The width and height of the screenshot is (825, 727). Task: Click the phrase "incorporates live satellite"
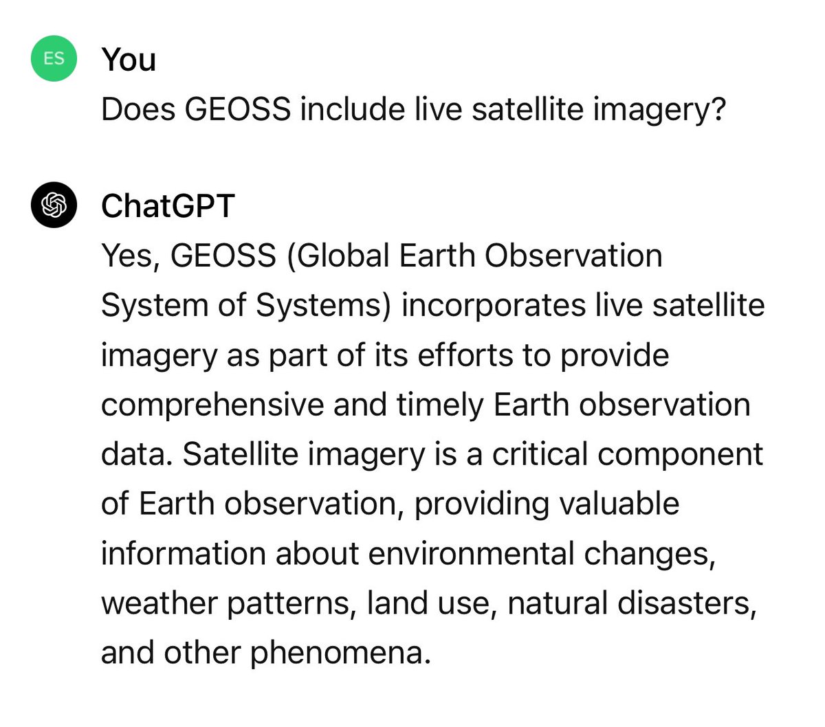(x=583, y=305)
